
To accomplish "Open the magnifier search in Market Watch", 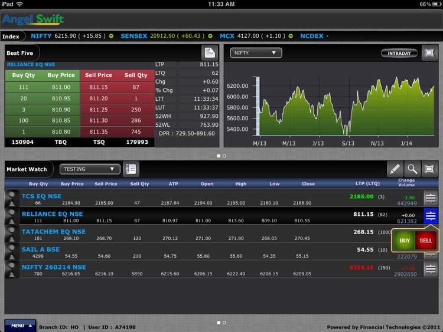I will (412, 169).
